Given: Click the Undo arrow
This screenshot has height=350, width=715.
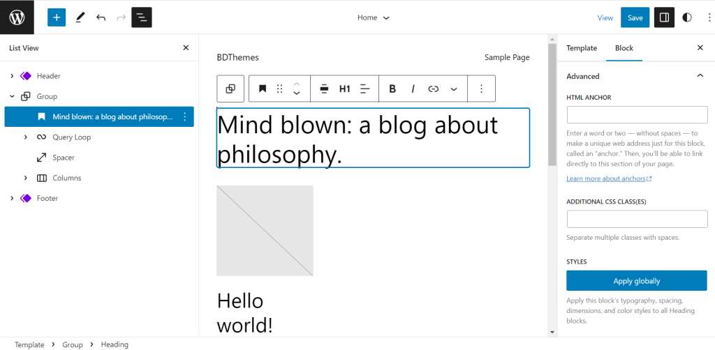Looking at the screenshot, I should pyautogui.click(x=101, y=17).
